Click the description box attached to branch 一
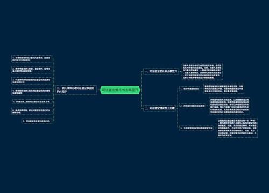The width and height of the screenshot is (269, 193). click(202, 71)
